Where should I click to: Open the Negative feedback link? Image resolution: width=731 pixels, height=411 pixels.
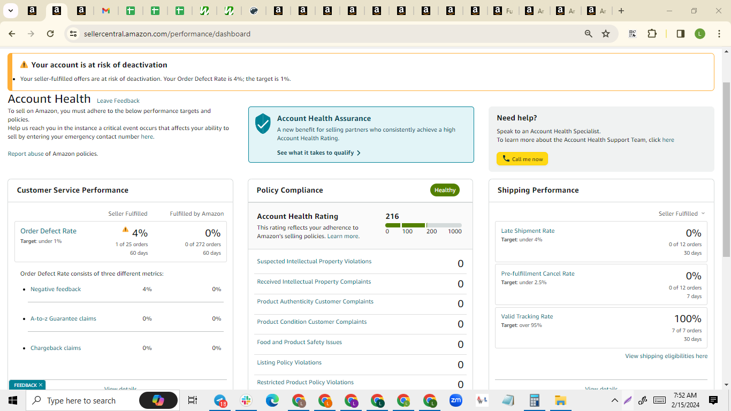pyautogui.click(x=56, y=289)
